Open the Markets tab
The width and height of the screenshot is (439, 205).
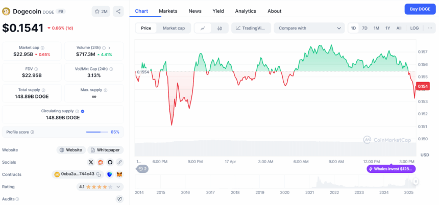tap(168, 11)
